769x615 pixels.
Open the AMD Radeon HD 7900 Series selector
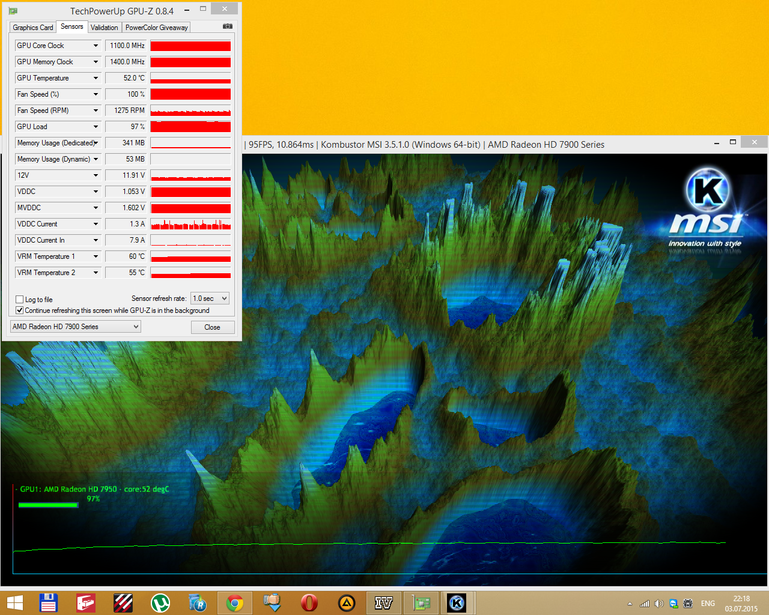(76, 327)
